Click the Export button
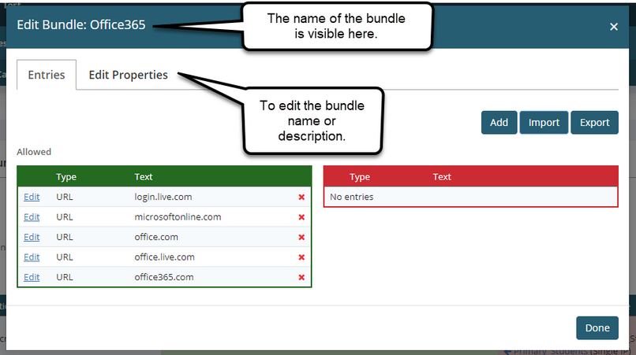Viewport: 636px width, 355px height. 594,122
